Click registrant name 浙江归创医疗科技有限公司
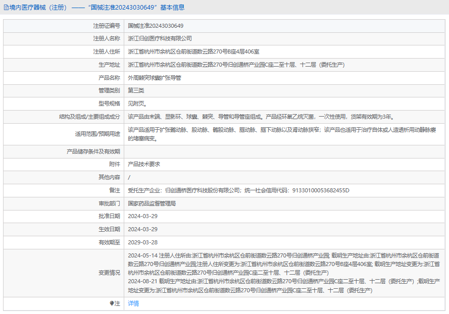 pyautogui.click(x=160, y=38)
